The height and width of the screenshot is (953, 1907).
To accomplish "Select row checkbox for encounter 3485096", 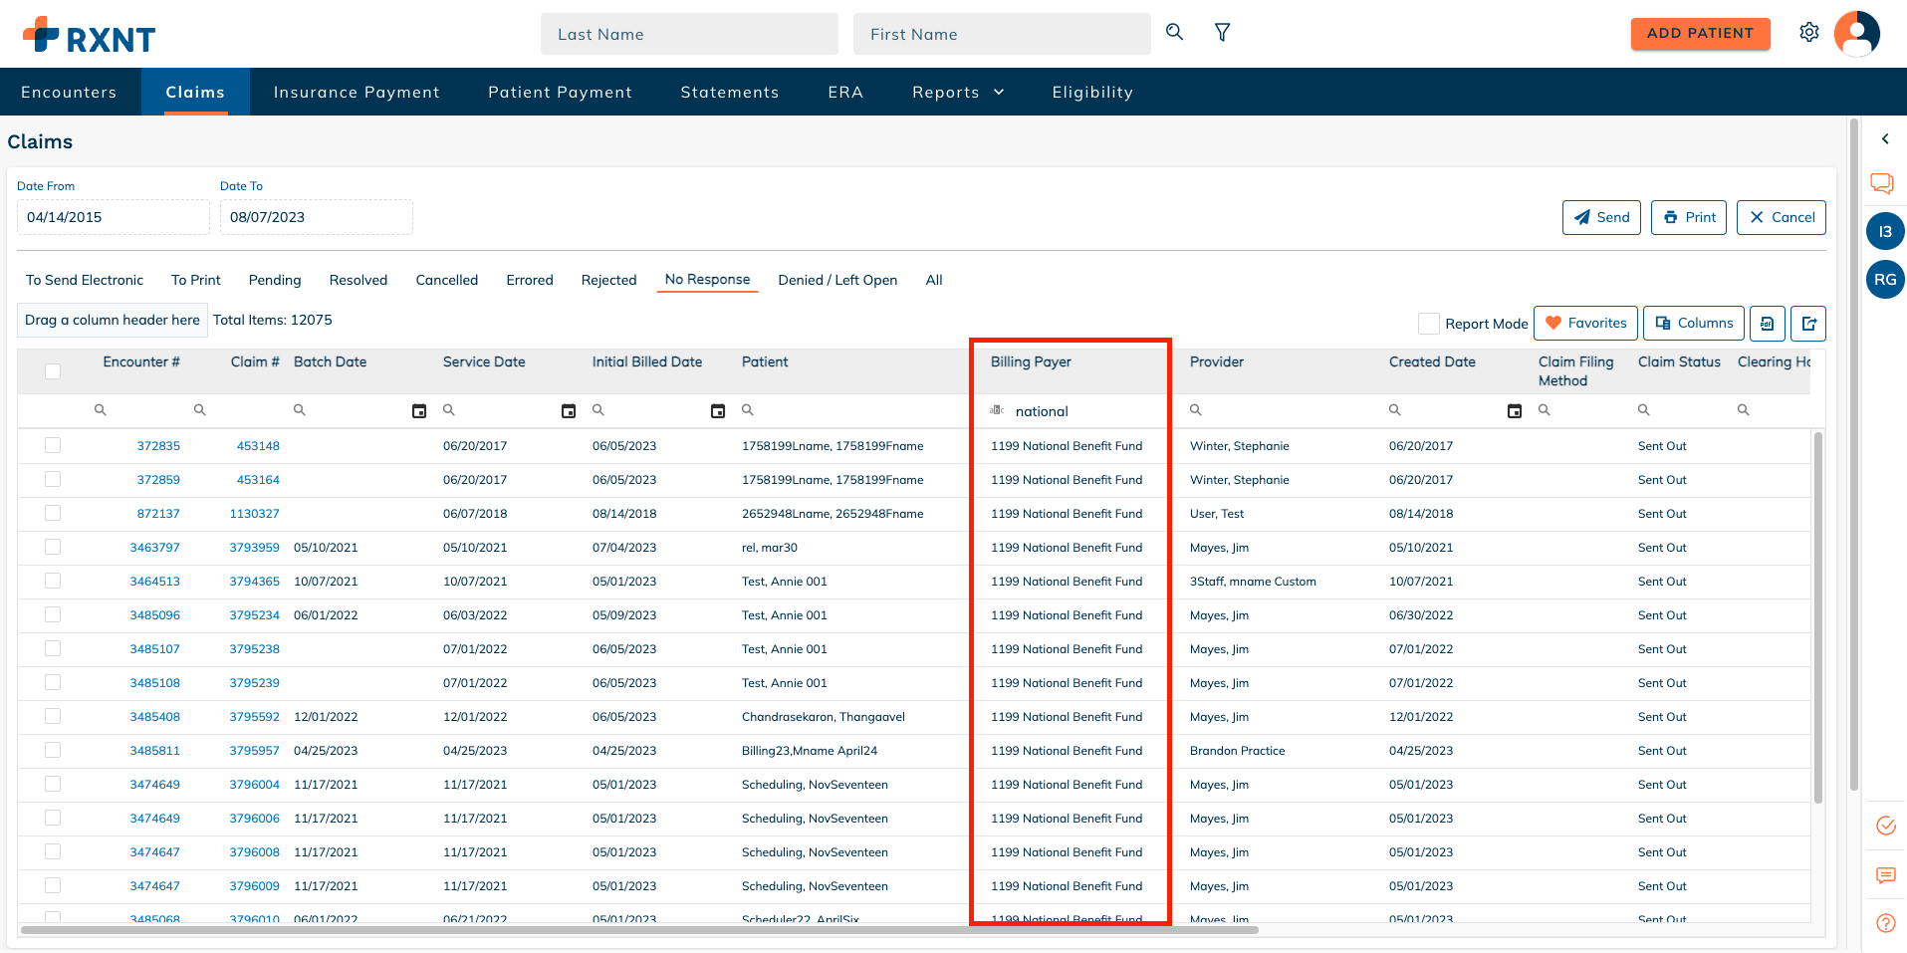I will (x=53, y=614).
